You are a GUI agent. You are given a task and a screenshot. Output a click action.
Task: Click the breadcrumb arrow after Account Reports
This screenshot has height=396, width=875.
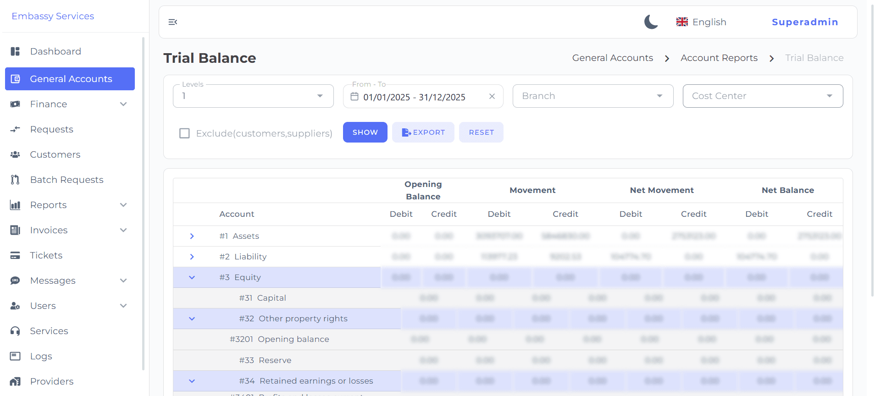772,58
